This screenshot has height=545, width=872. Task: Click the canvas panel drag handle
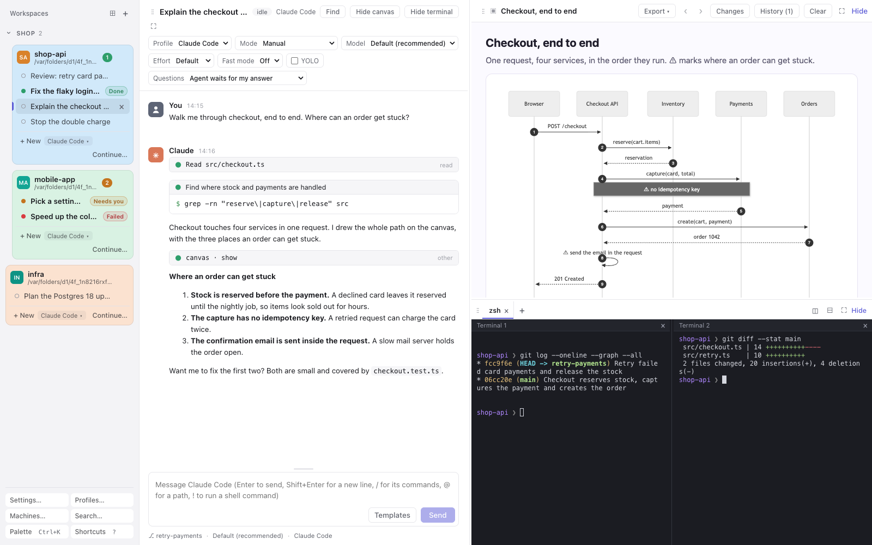[483, 11]
